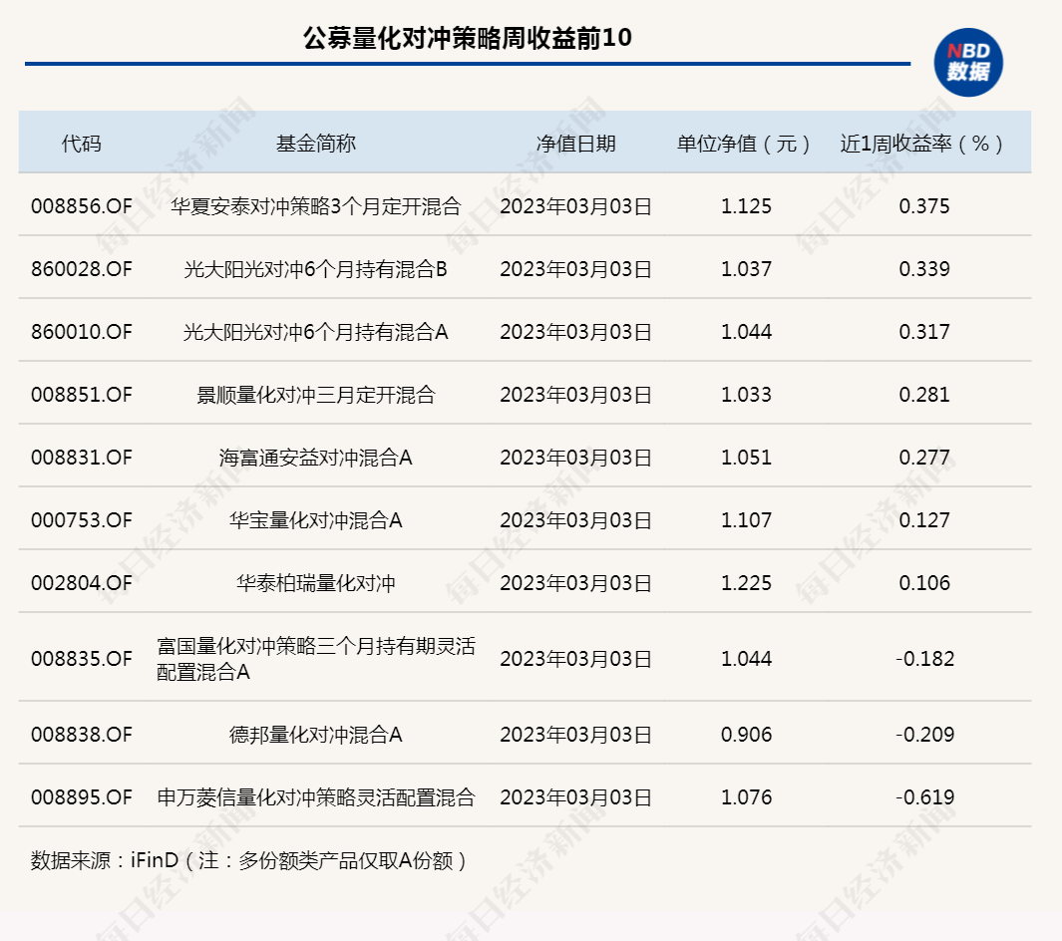This screenshot has width=1062, height=941.
Task: Click weekly return -0.619
Action: coord(923,797)
